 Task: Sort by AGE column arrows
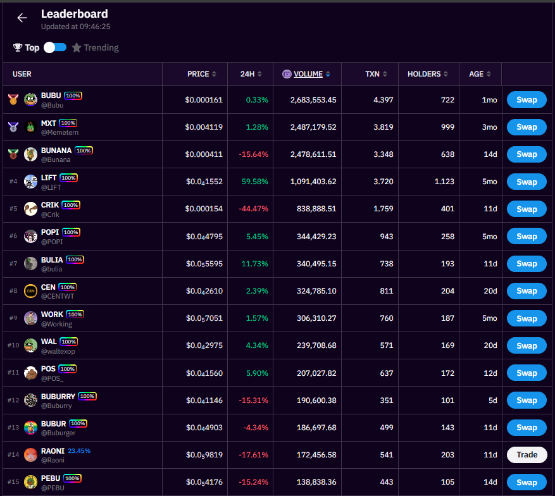coord(489,74)
